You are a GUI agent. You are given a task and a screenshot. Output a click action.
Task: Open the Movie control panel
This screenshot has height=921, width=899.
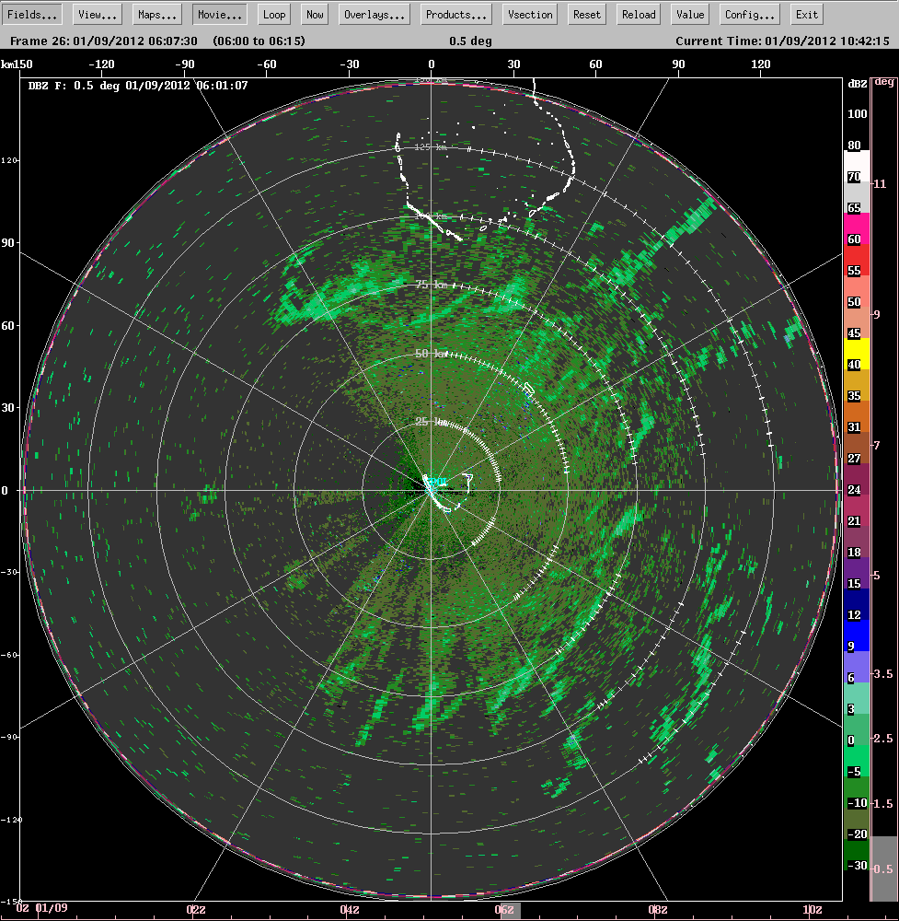[x=219, y=14]
